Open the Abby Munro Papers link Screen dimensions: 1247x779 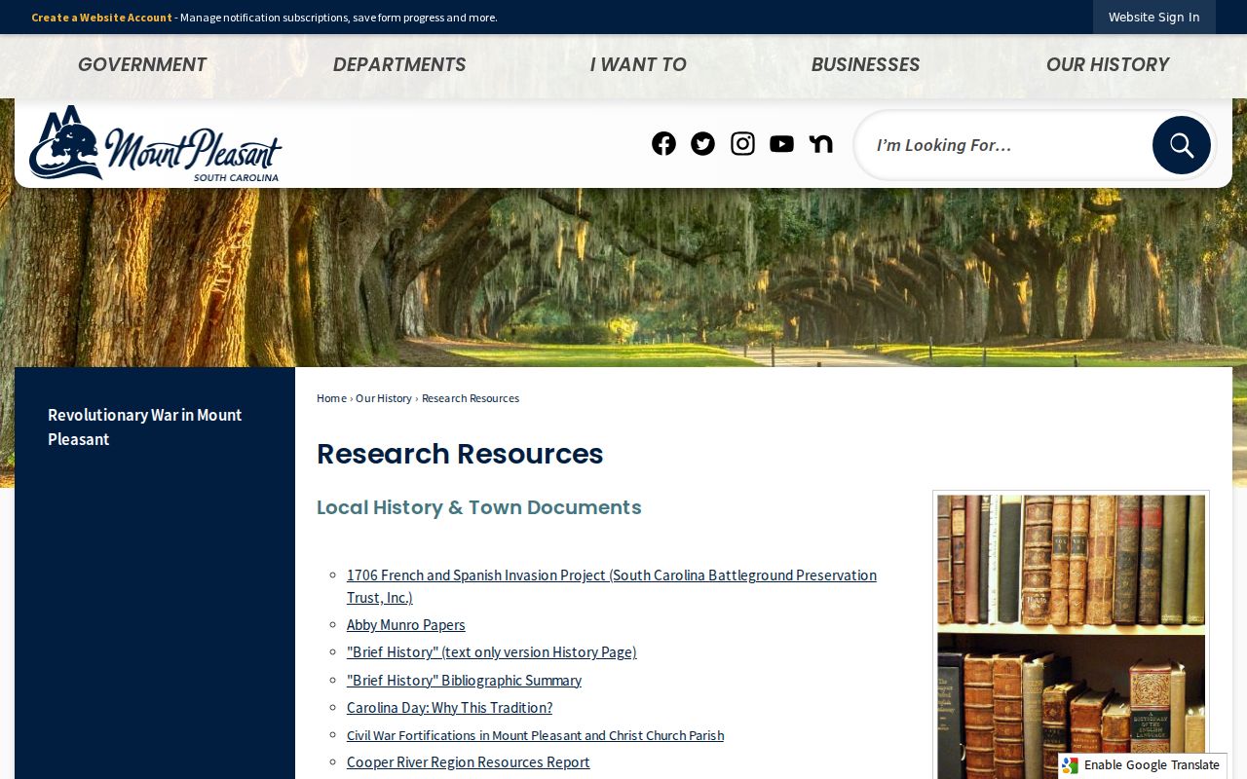(406, 625)
